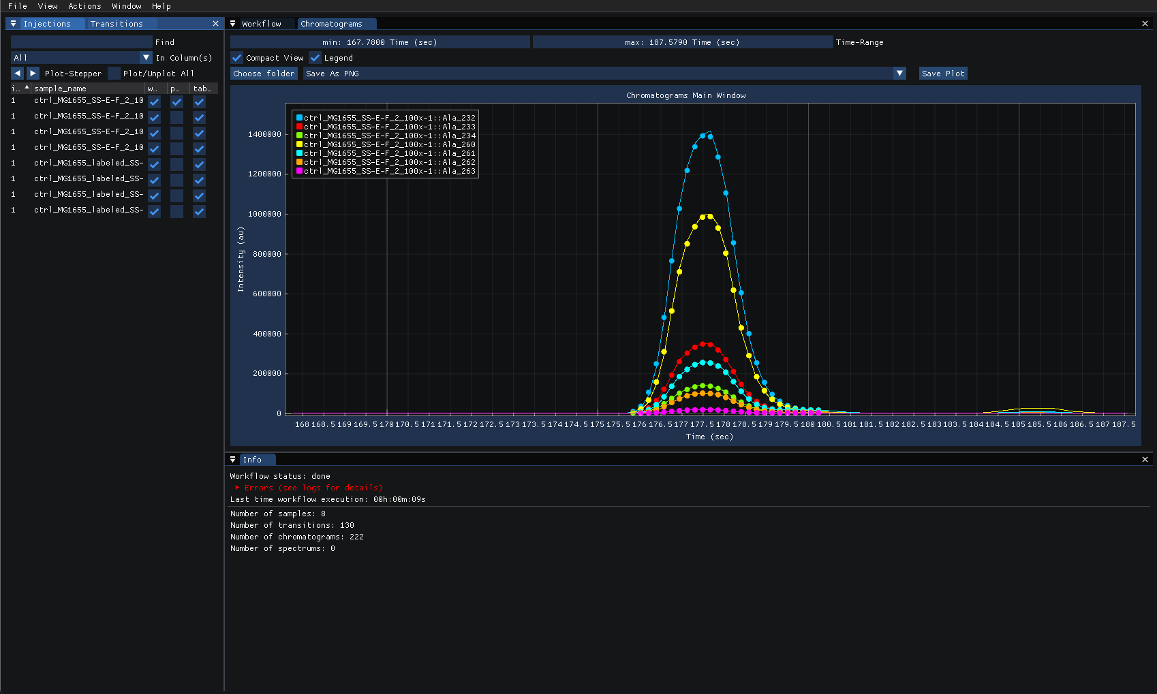This screenshot has height=694, width=1157.
Task: Open the View menu
Action: (x=48, y=6)
